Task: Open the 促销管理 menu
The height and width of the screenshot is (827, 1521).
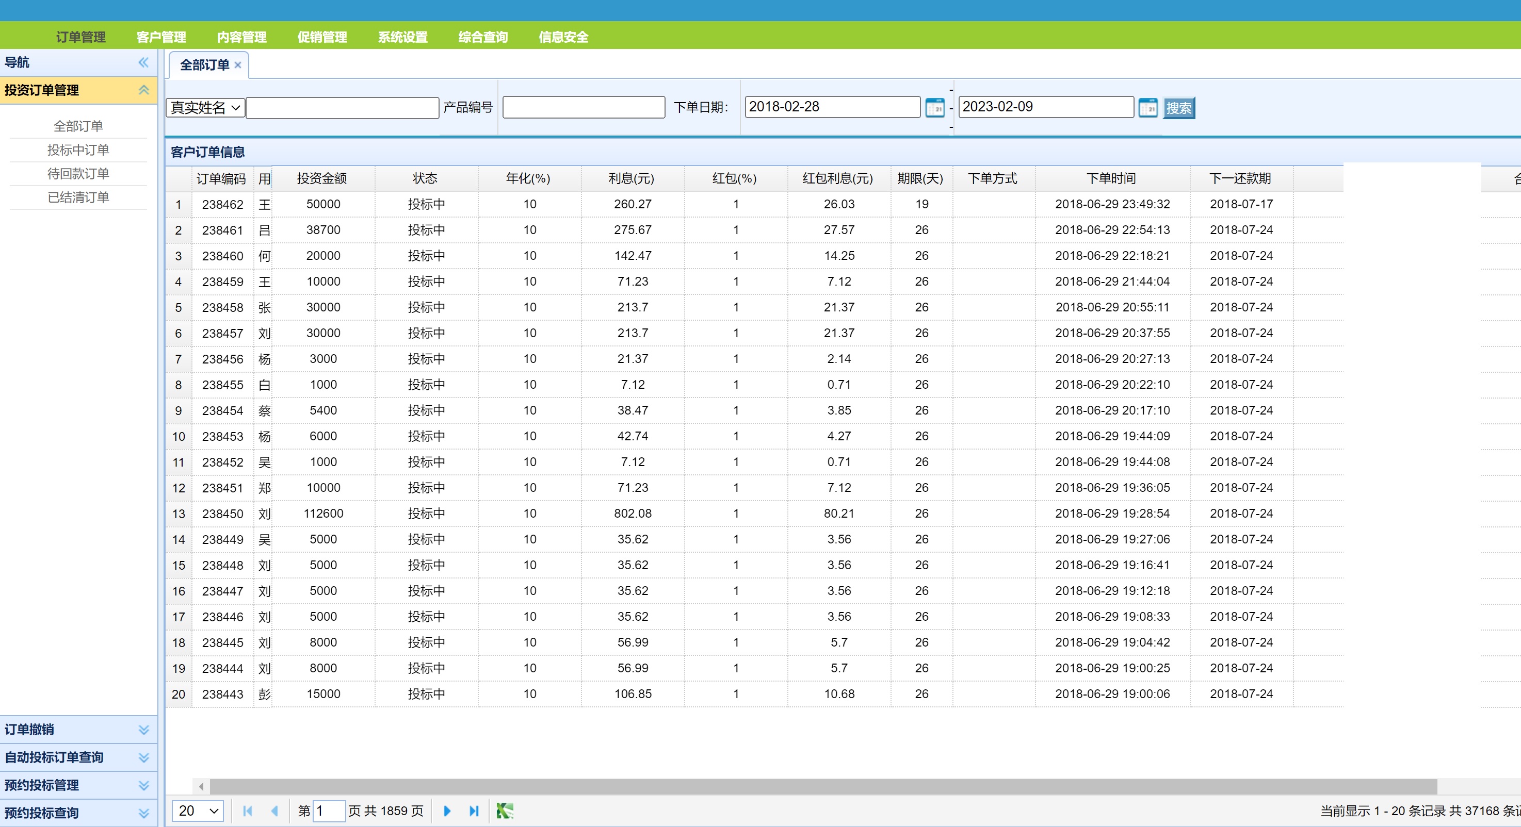Action: coord(322,37)
